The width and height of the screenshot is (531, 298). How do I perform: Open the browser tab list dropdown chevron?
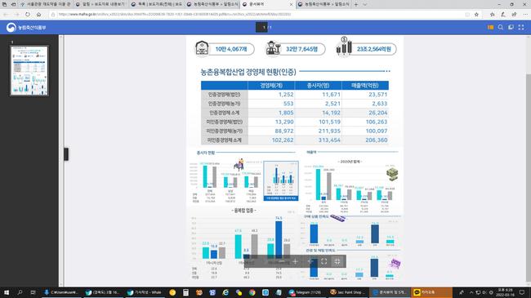(364, 4)
